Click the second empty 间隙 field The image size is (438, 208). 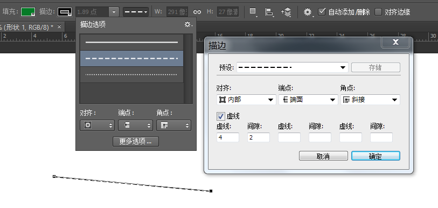(x=320, y=137)
